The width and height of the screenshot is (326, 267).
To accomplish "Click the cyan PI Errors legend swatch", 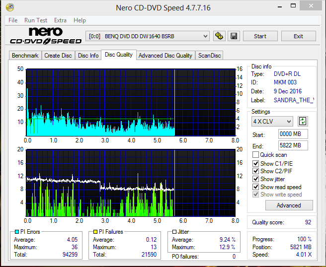I will pos(17,232).
